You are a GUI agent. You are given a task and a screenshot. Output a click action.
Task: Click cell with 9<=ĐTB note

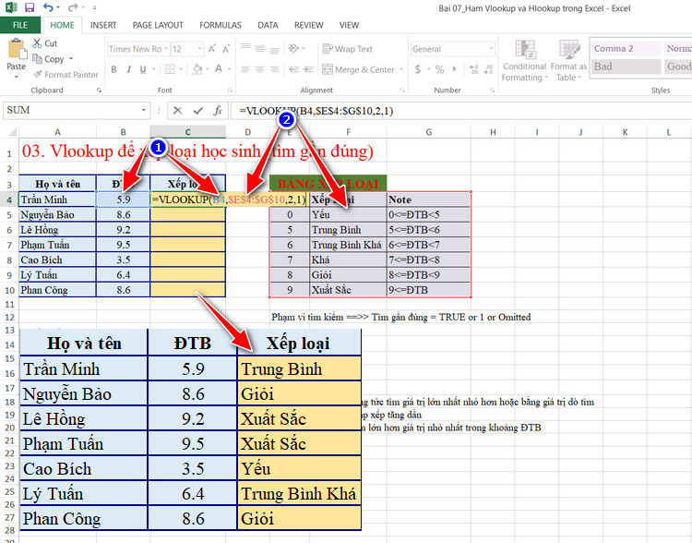(428, 290)
